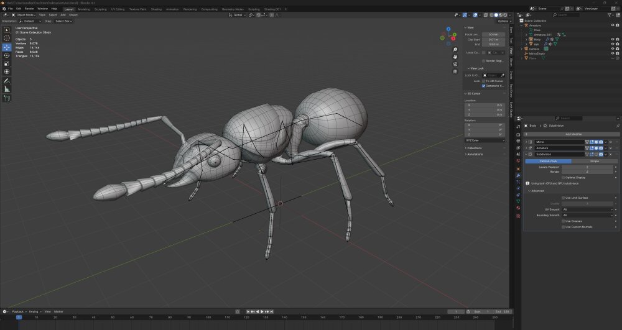
Task: Select the Transform tool in the toolbar
Action: click(x=7, y=71)
